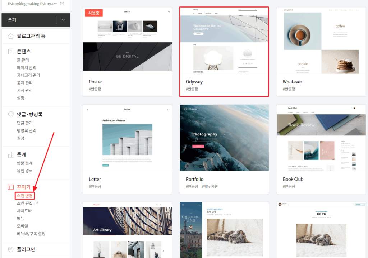Viewport: 368px width, 258px height.
Task: Select the Portfolio skin thumbnail
Action: point(224,138)
